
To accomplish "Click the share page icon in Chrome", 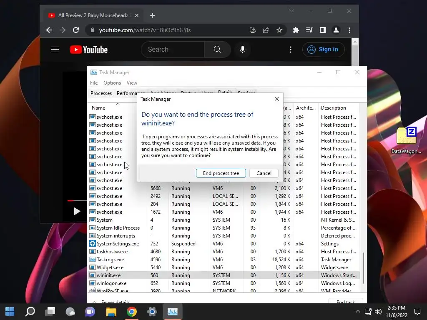I will click(x=266, y=30).
